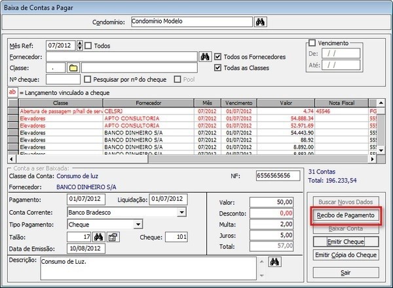Expand the Conta Corrente dropdown
Viewport: 393px width, 288px height.
tap(181, 212)
